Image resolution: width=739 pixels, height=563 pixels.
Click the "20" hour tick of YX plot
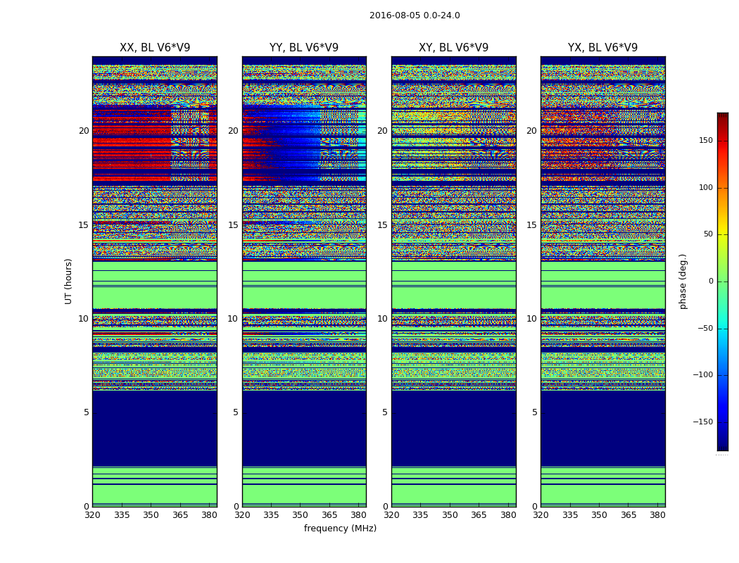[x=532, y=131]
